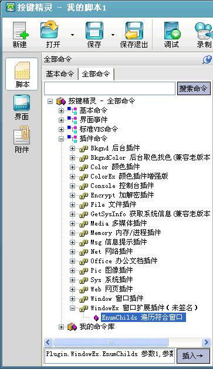Click the Window 窗口插件 plugin icon
This screenshot has height=369, width=213.
83,299
